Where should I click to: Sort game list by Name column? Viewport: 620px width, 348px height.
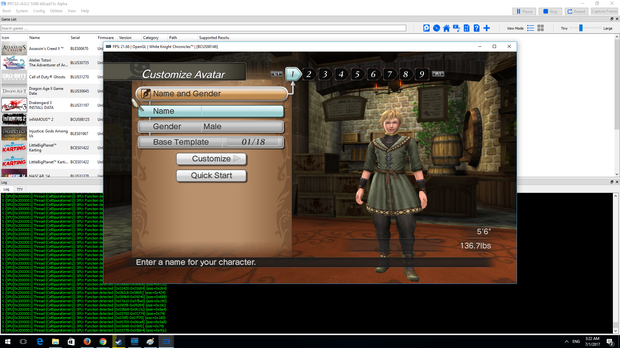point(48,38)
